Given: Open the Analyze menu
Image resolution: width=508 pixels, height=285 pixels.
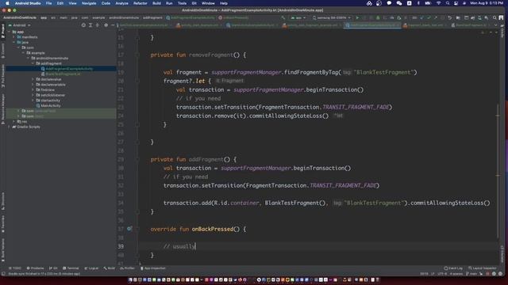Looking at the screenshot, I should point(121,3).
